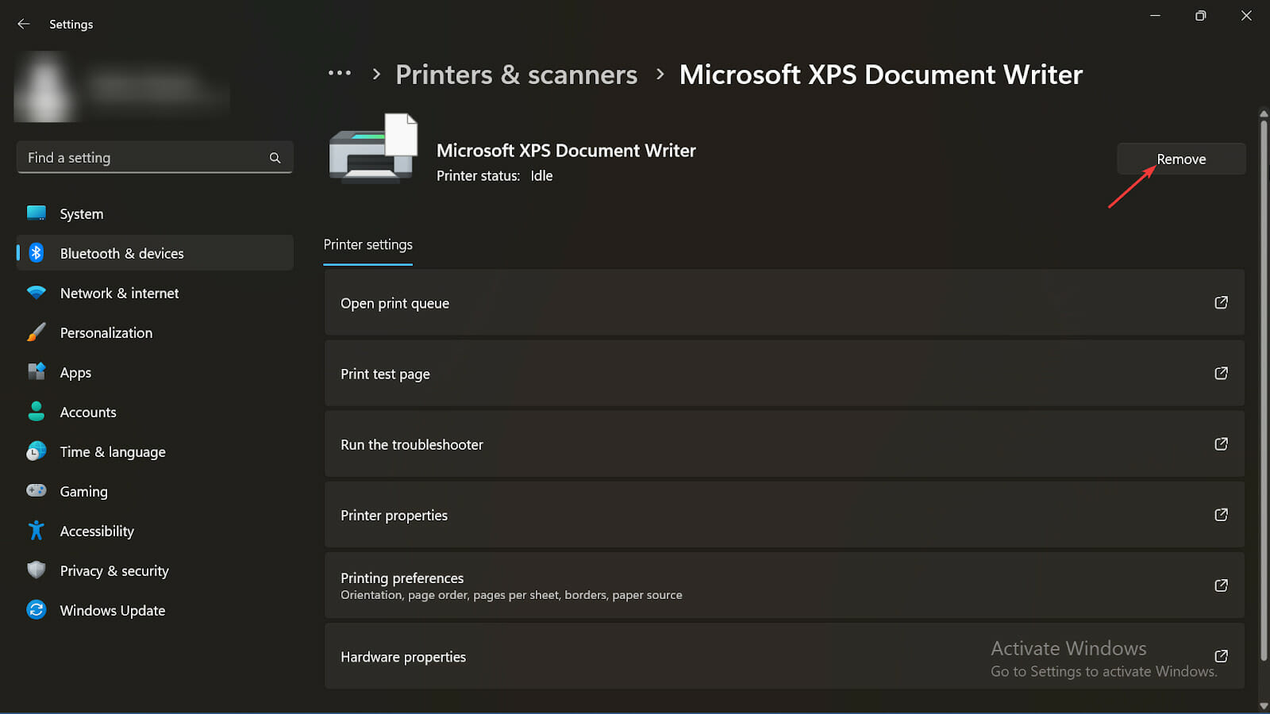Close the Settings window

click(1246, 16)
